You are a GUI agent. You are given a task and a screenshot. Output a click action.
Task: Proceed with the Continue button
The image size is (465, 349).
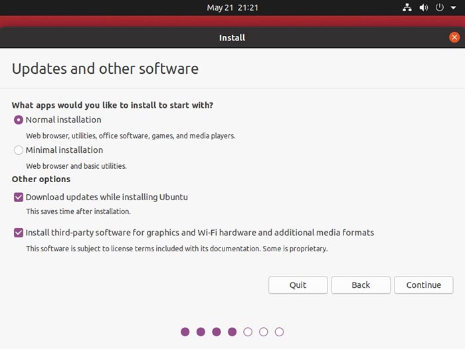tap(424, 285)
